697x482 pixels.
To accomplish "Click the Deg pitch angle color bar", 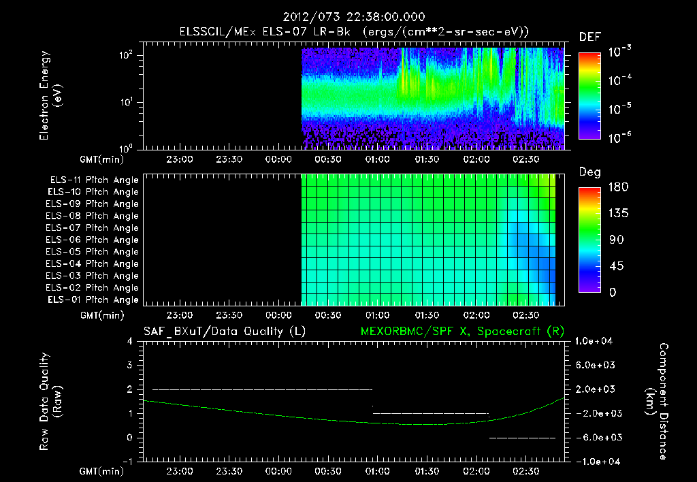I will tap(589, 240).
